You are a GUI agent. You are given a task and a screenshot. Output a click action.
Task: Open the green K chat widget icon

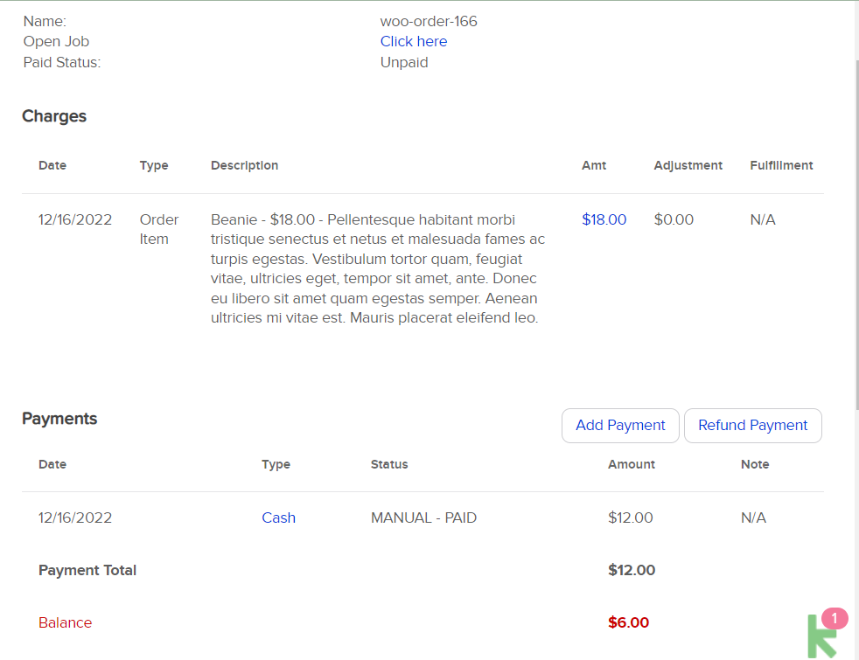tap(821, 636)
